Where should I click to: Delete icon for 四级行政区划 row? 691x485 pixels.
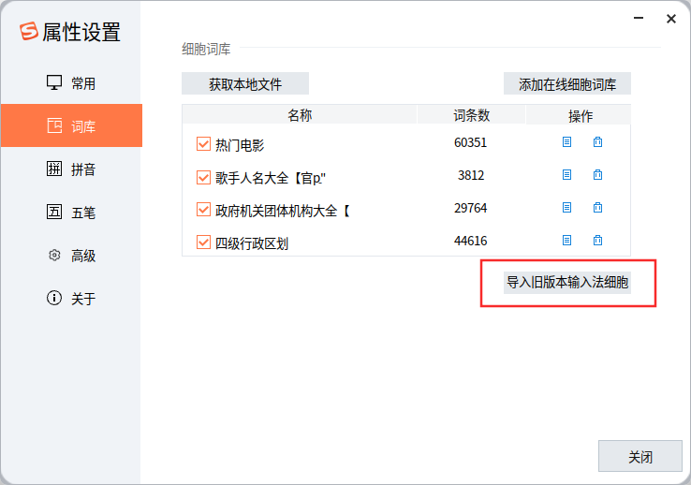[597, 241]
